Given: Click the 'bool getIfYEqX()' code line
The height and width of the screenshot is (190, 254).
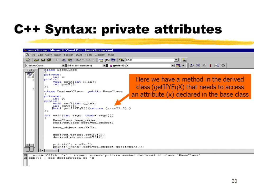Looking at the screenshot, I should coord(92,108).
